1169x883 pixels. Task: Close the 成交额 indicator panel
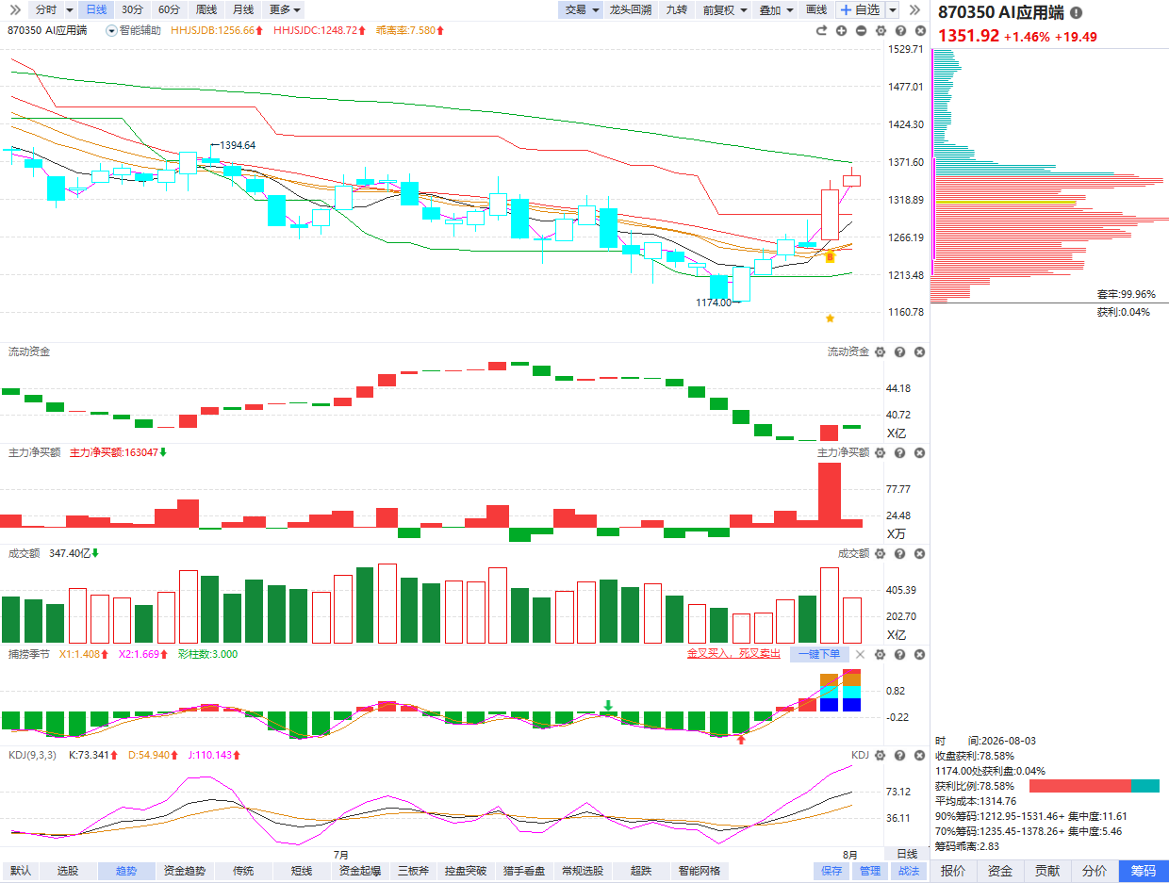pyautogui.click(x=919, y=554)
